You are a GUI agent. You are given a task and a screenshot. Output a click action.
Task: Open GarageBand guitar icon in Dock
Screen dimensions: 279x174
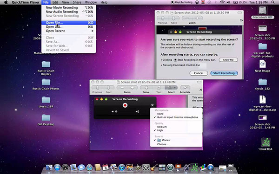point(154,167)
